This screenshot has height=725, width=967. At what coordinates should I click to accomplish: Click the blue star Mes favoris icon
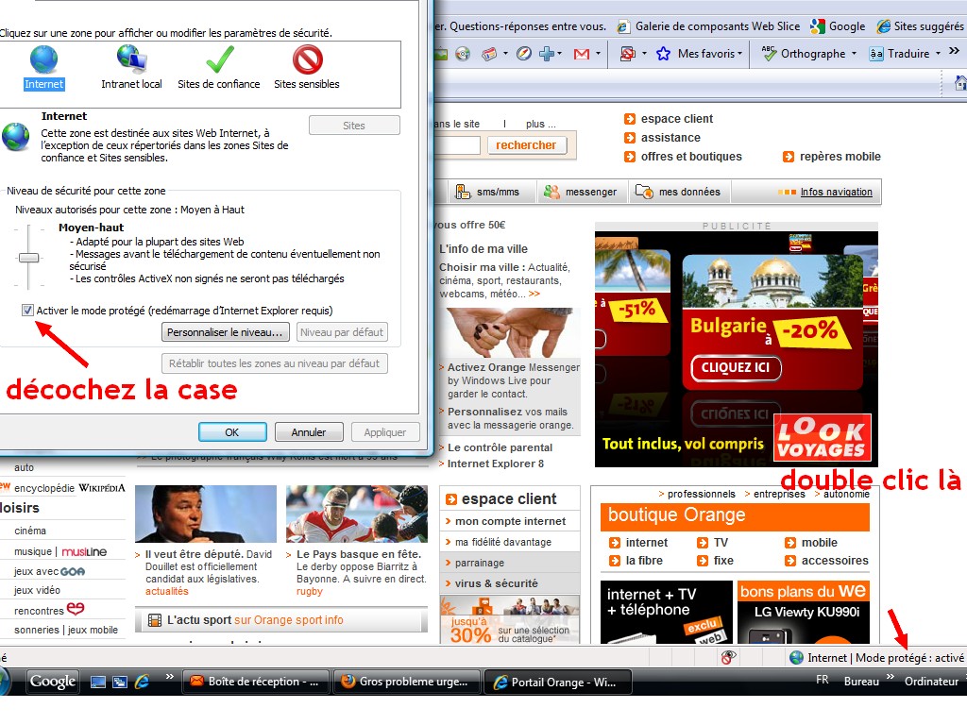coord(663,54)
